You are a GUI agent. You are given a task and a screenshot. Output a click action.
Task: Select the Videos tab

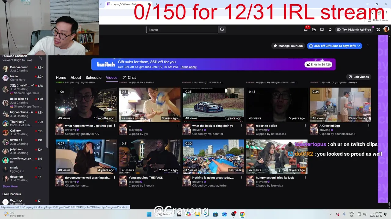[x=111, y=78]
